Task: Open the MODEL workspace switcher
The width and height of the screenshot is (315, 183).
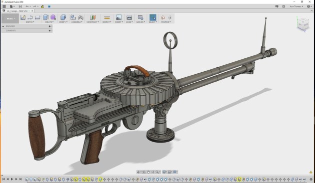Action: pyautogui.click(x=10, y=18)
